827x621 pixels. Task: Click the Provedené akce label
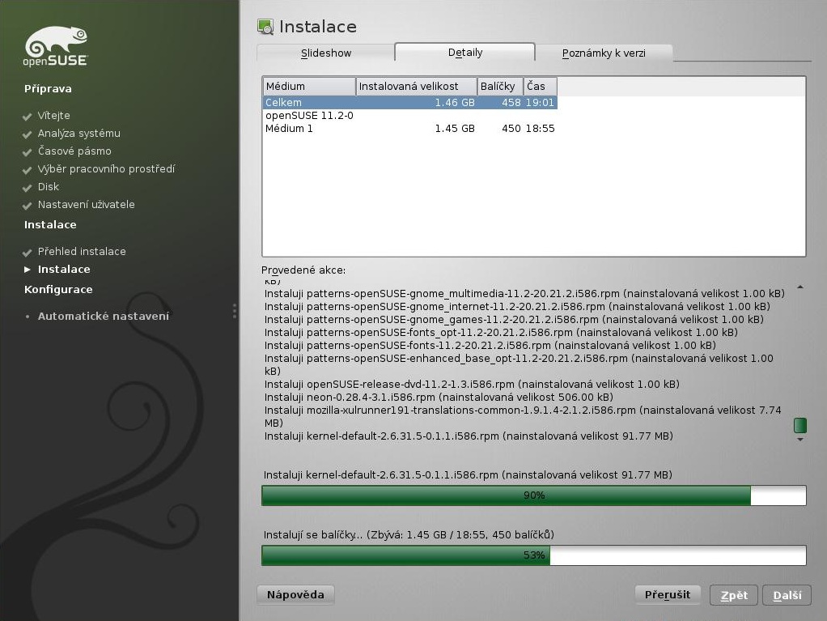click(303, 270)
